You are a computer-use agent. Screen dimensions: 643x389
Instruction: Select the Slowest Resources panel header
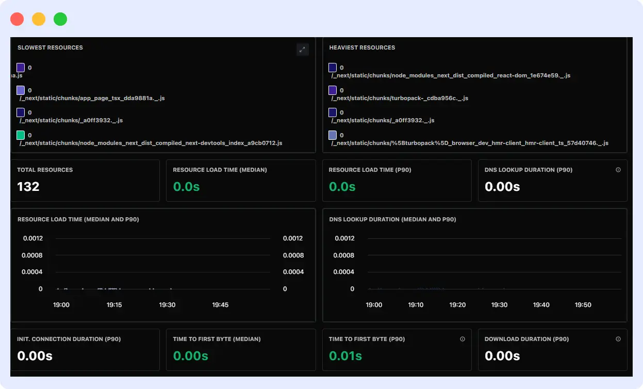tap(51, 47)
